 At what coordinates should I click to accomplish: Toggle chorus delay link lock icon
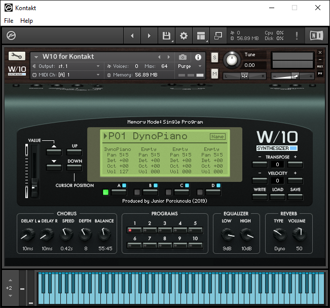point(39,221)
